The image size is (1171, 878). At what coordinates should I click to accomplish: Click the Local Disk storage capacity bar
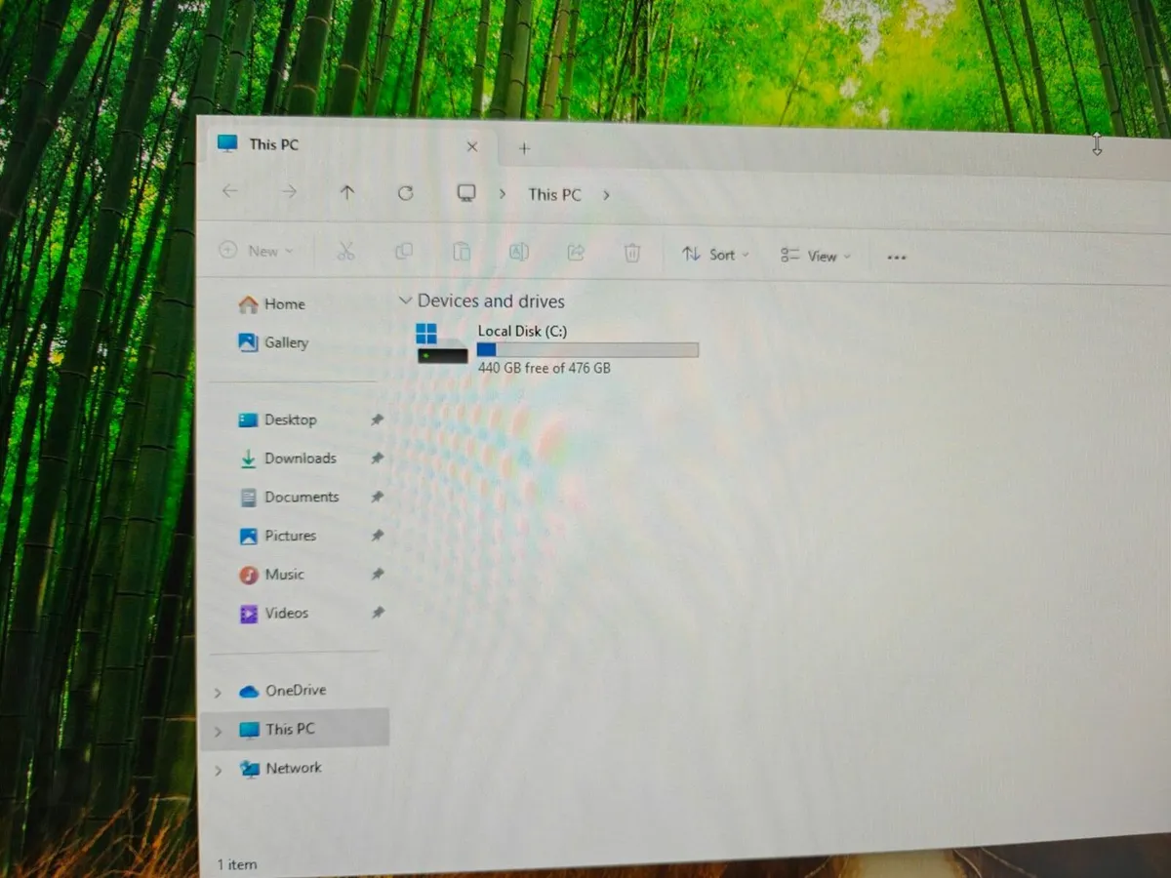click(x=585, y=349)
